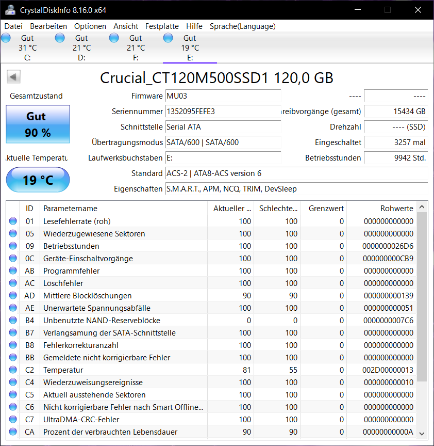Image resolution: width=434 pixels, height=446 pixels.
Task: Click the 9942 Std. power-on hours value
Action: (x=396, y=157)
